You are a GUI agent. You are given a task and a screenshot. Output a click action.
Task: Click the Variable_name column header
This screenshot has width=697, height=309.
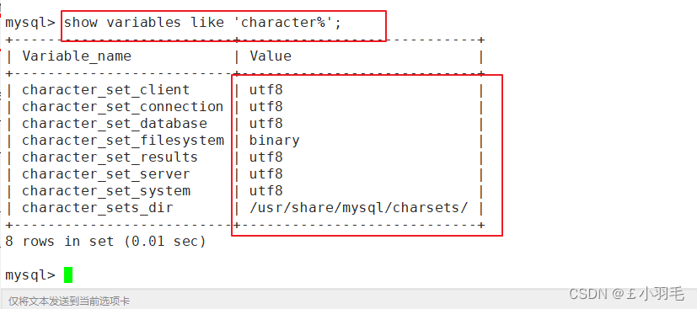(x=77, y=56)
